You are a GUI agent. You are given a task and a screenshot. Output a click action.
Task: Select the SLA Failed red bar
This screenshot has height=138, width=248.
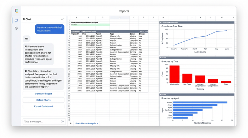(x=187, y=78)
